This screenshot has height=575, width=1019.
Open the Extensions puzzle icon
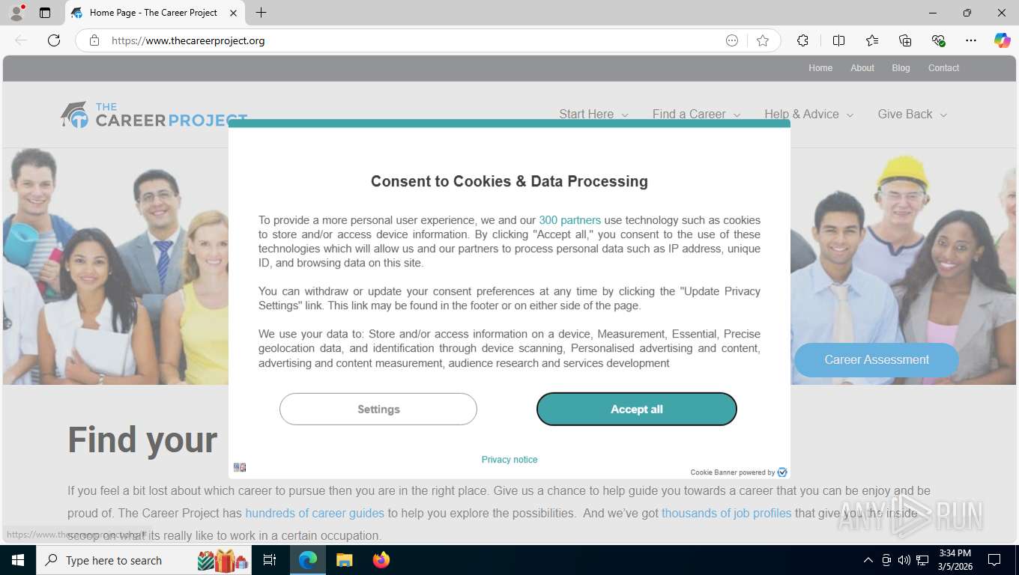802,40
